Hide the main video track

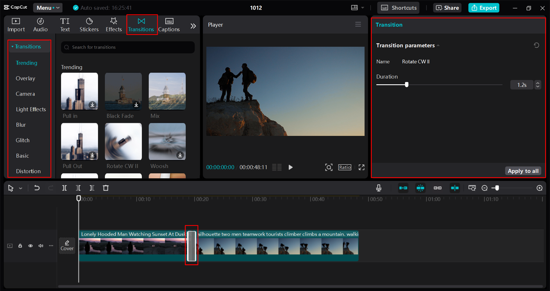pyautogui.click(x=30, y=246)
